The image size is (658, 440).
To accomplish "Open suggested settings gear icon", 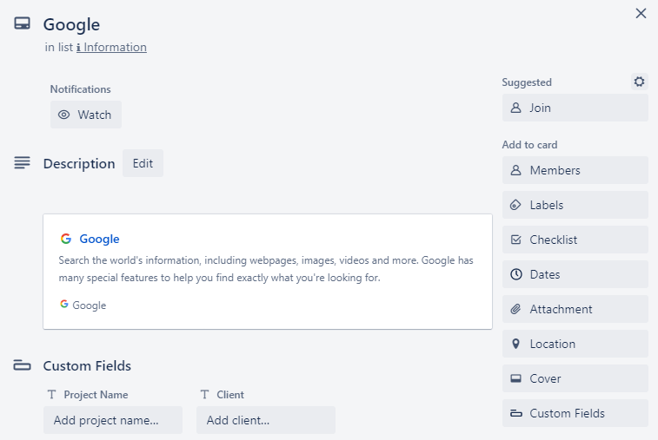I will click(639, 82).
